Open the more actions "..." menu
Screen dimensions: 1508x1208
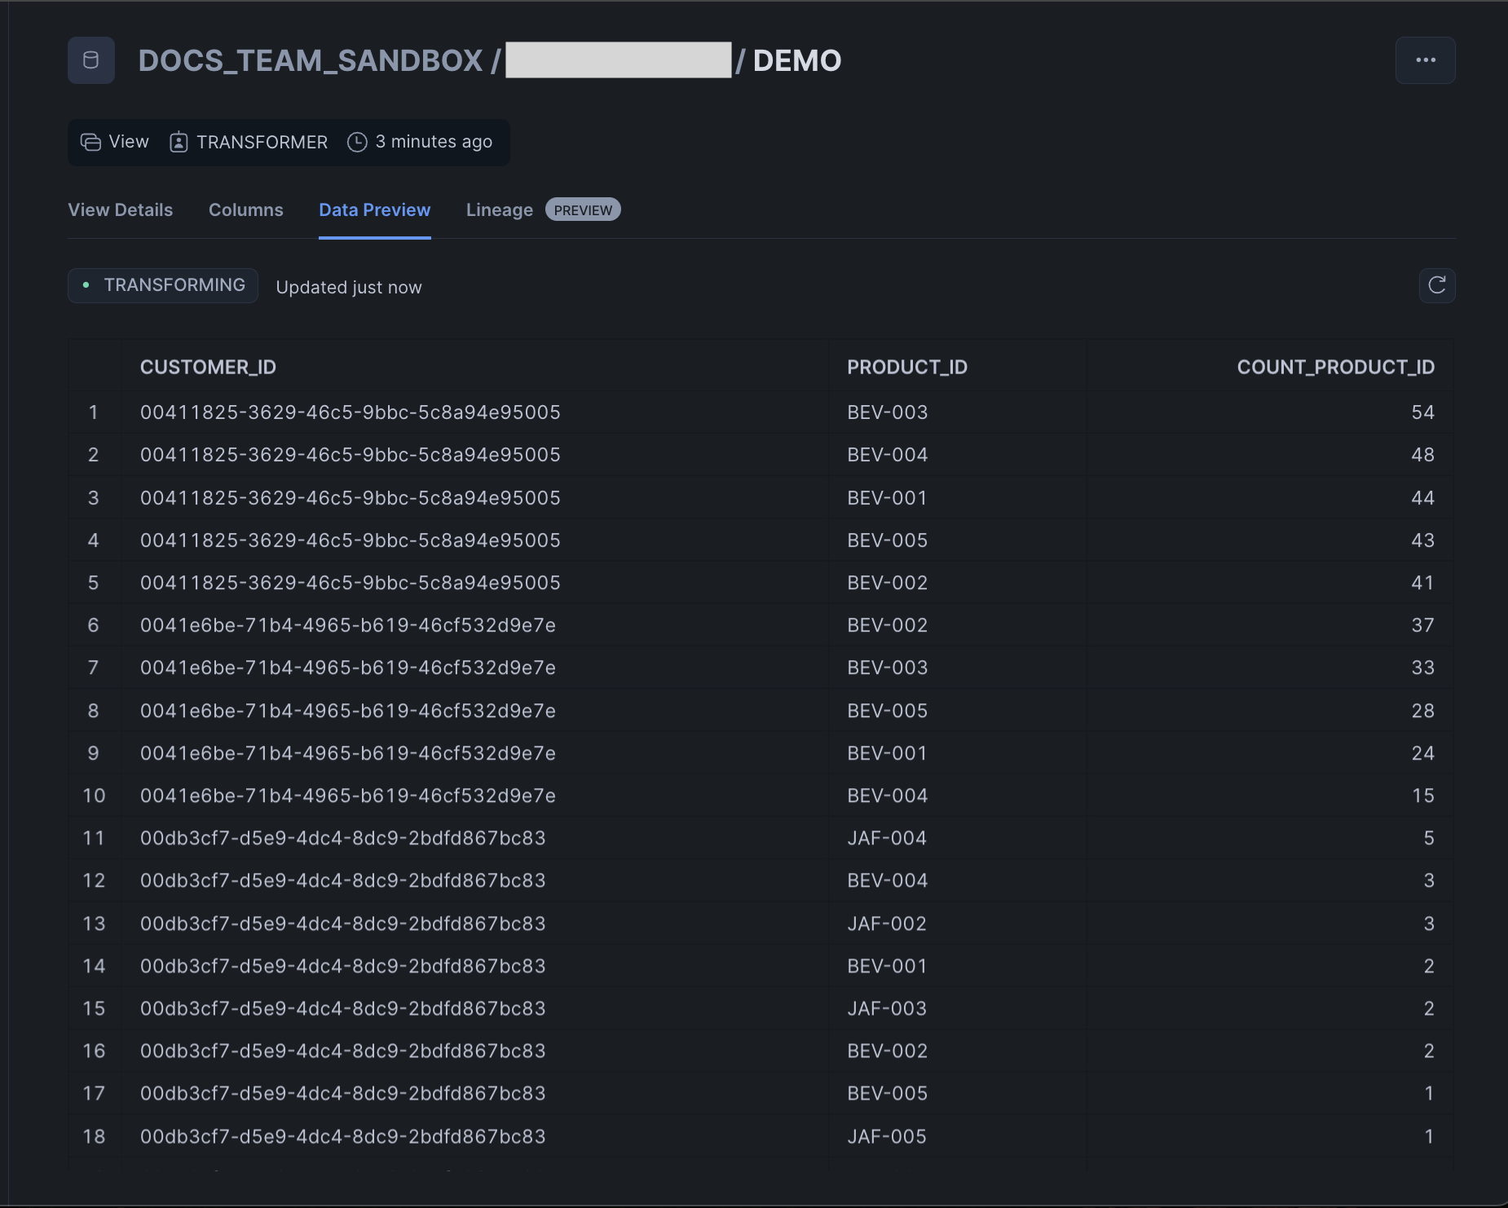(x=1426, y=60)
